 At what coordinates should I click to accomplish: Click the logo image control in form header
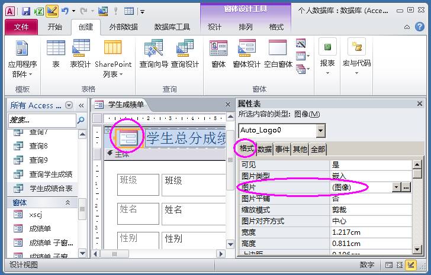(128, 137)
